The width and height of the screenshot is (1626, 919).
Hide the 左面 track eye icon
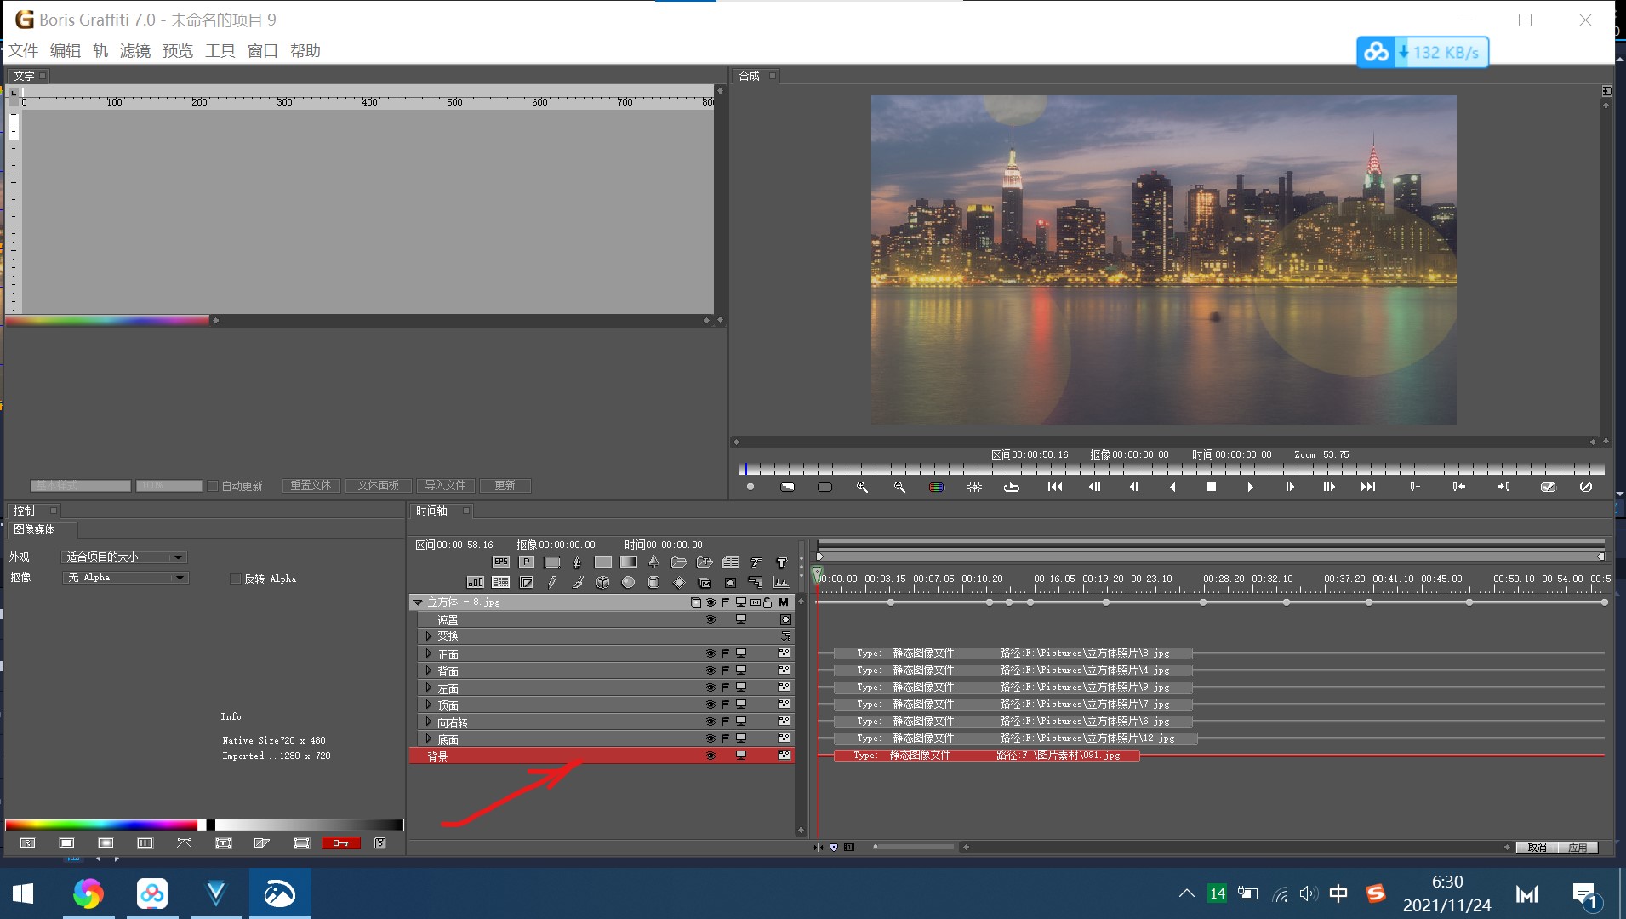click(710, 688)
